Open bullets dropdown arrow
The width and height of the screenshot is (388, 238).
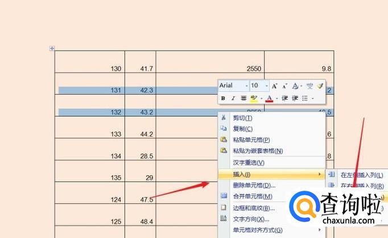tap(312, 99)
